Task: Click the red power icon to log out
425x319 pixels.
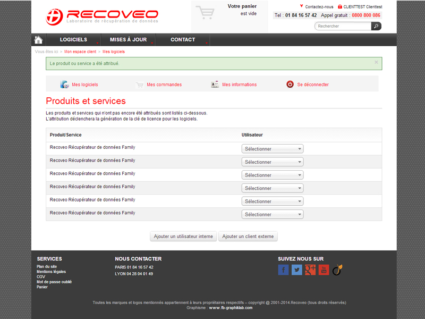Action: 290,85
